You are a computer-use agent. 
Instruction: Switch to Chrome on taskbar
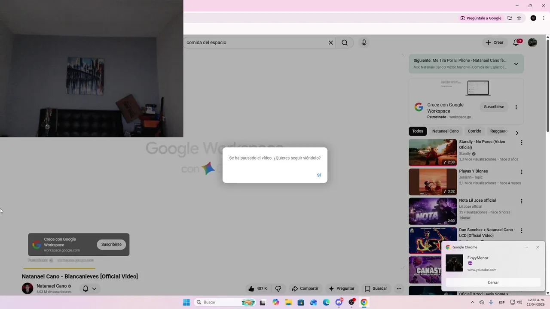(364, 302)
